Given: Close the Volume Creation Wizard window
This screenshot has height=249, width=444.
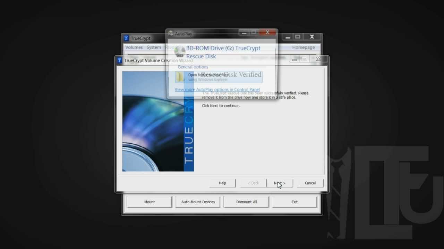Looking at the screenshot, I should click(x=318, y=59).
